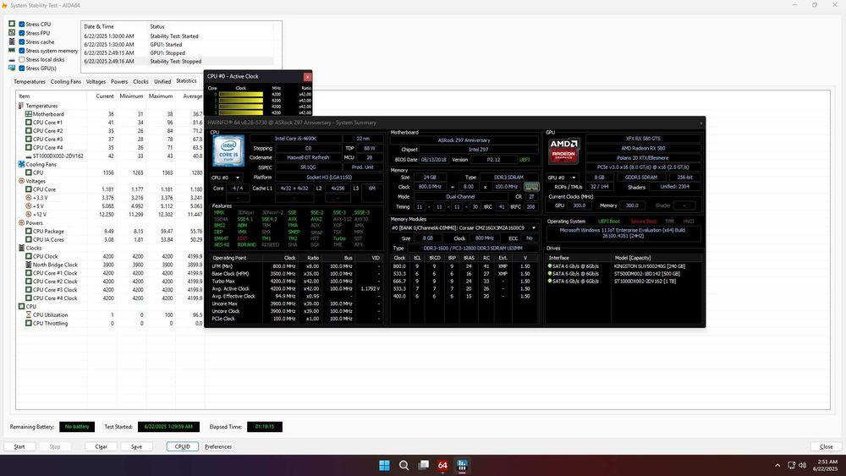The image size is (846, 476).
Task: Click the Save button
Action: (x=136, y=446)
